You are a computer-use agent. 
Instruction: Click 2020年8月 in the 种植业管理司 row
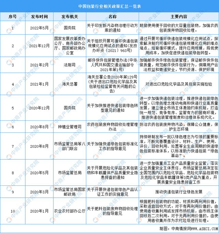pyautogui.click(x=39, y=127)
